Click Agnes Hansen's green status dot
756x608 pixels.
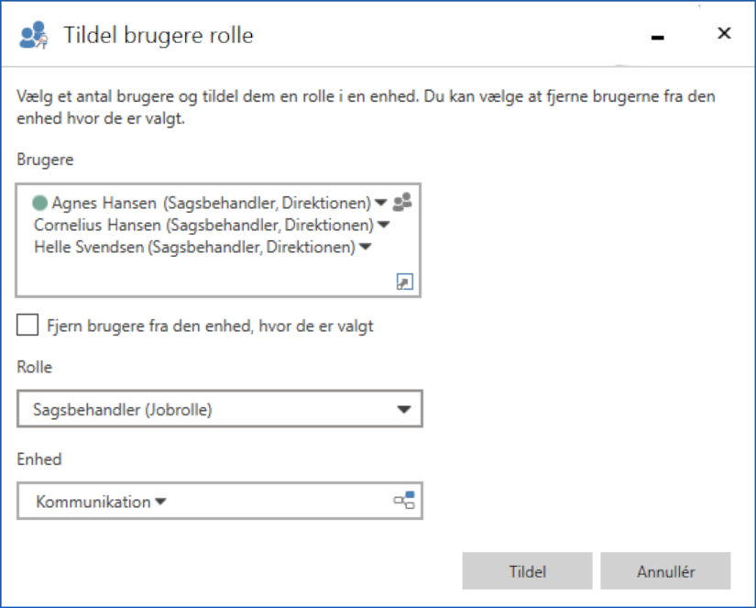pyautogui.click(x=39, y=204)
